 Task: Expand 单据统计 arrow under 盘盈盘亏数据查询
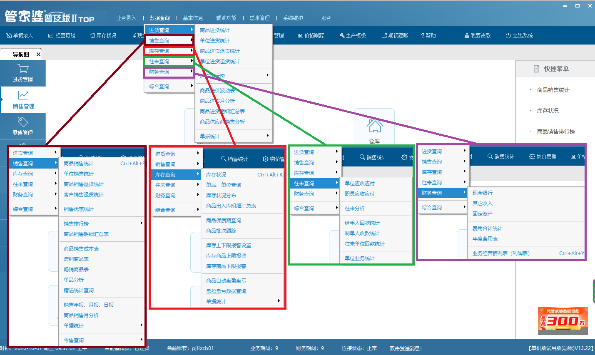(x=279, y=301)
